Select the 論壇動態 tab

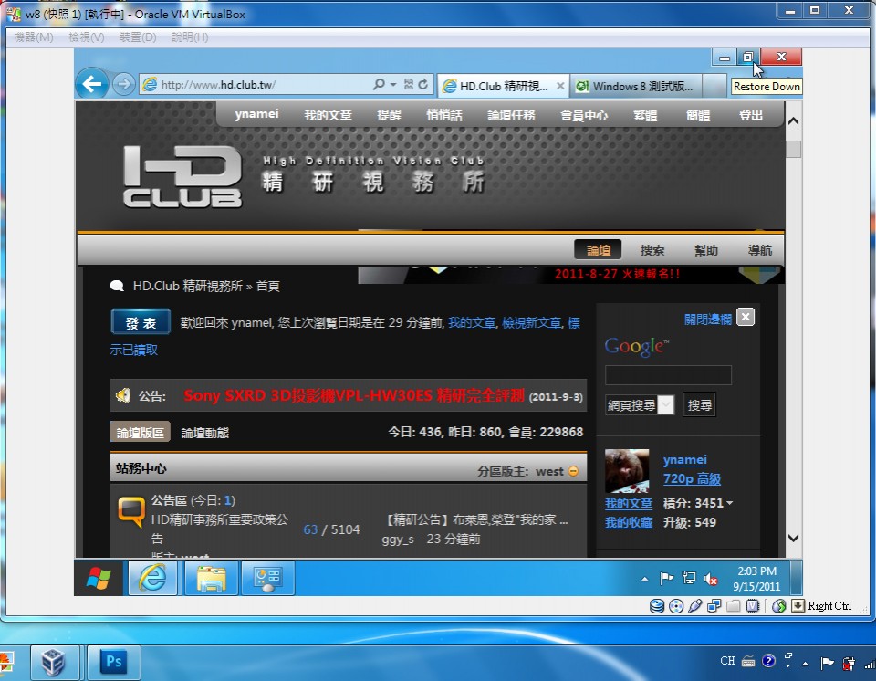tap(205, 433)
